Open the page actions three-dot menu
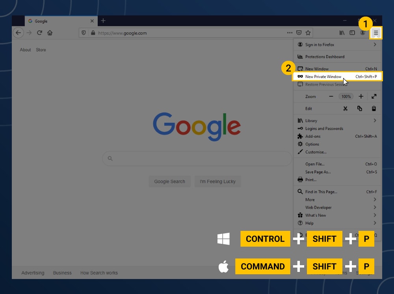Viewport: 394px width, 294px height. pyautogui.click(x=290, y=33)
